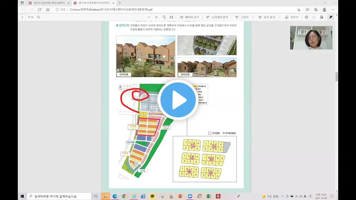Viewport: 356px width, 200px height.
Task: Select the 지우기 eraser tool
Action: (292, 17)
